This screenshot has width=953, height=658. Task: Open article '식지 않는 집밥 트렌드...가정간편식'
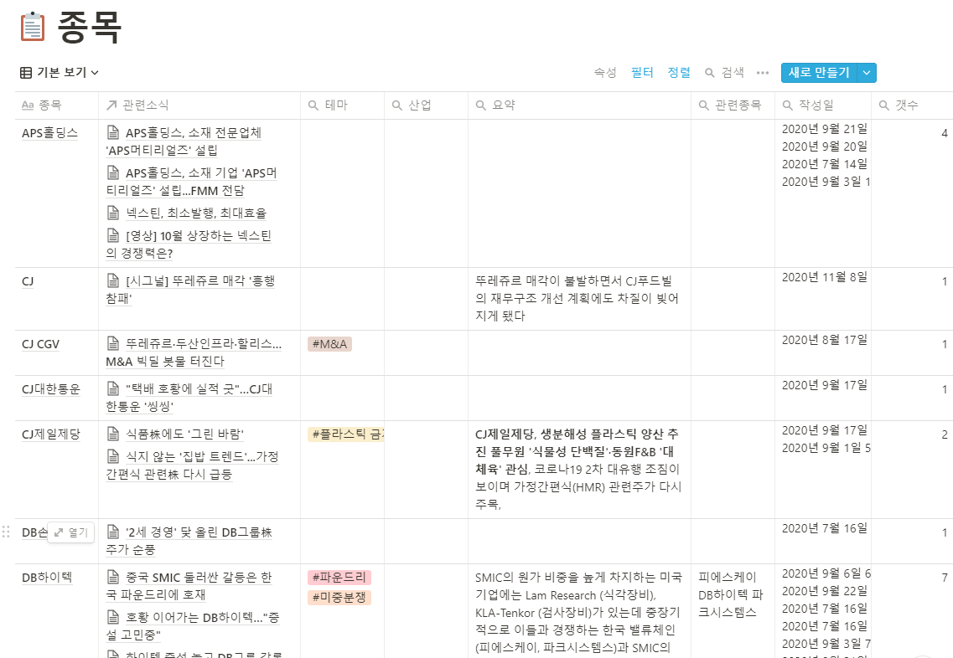pos(192,465)
